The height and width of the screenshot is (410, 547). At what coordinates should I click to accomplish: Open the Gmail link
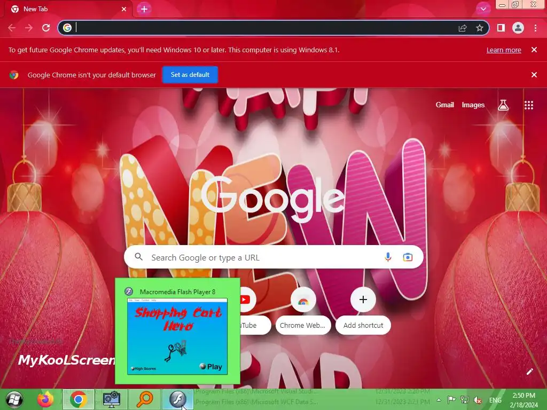(x=445, y=105)
